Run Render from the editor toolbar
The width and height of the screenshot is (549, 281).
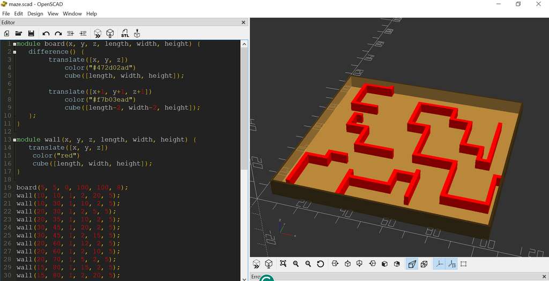[x=110, y=34]
